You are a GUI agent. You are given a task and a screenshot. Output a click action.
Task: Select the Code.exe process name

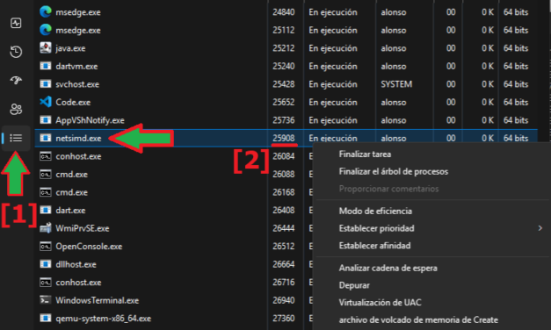73,102
